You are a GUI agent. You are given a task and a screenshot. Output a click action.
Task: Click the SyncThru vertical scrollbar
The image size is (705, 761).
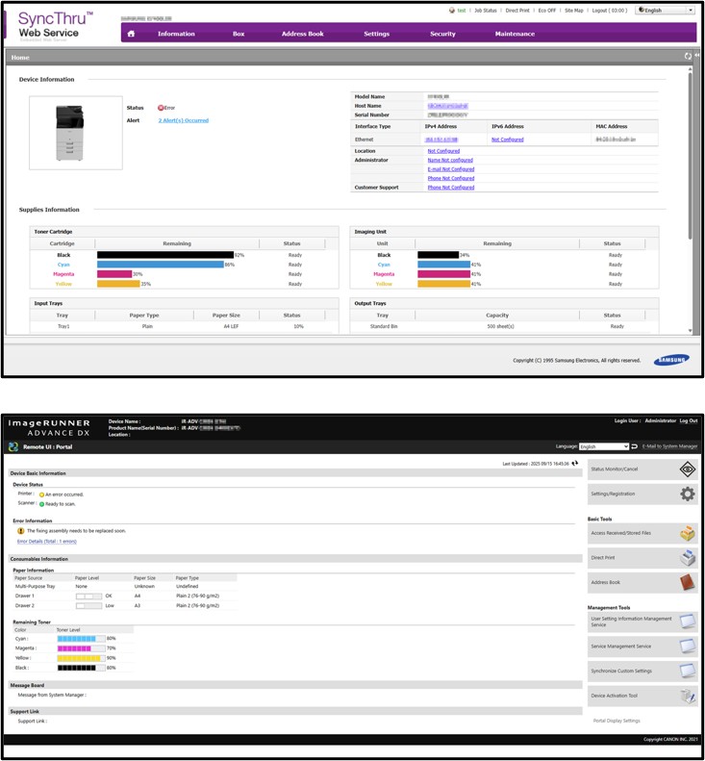coord(690,155)
